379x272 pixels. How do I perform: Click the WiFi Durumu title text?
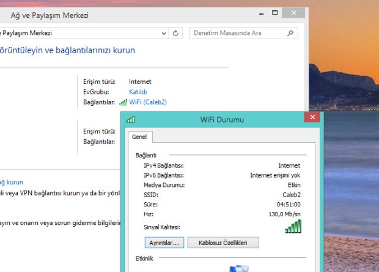tap(222, 119)
